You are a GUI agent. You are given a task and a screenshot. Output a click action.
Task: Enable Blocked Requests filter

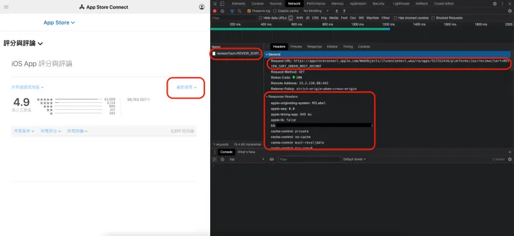coord(433,18)
